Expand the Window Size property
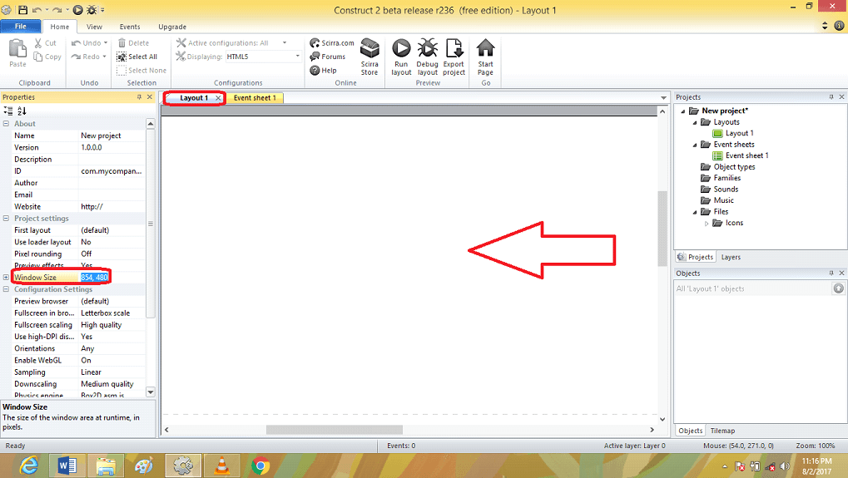 [6, 277]
